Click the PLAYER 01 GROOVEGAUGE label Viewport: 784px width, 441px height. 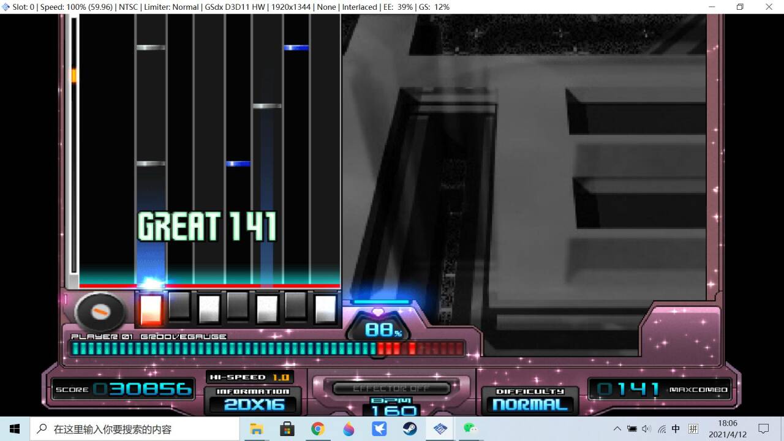[x=149, y=337]
